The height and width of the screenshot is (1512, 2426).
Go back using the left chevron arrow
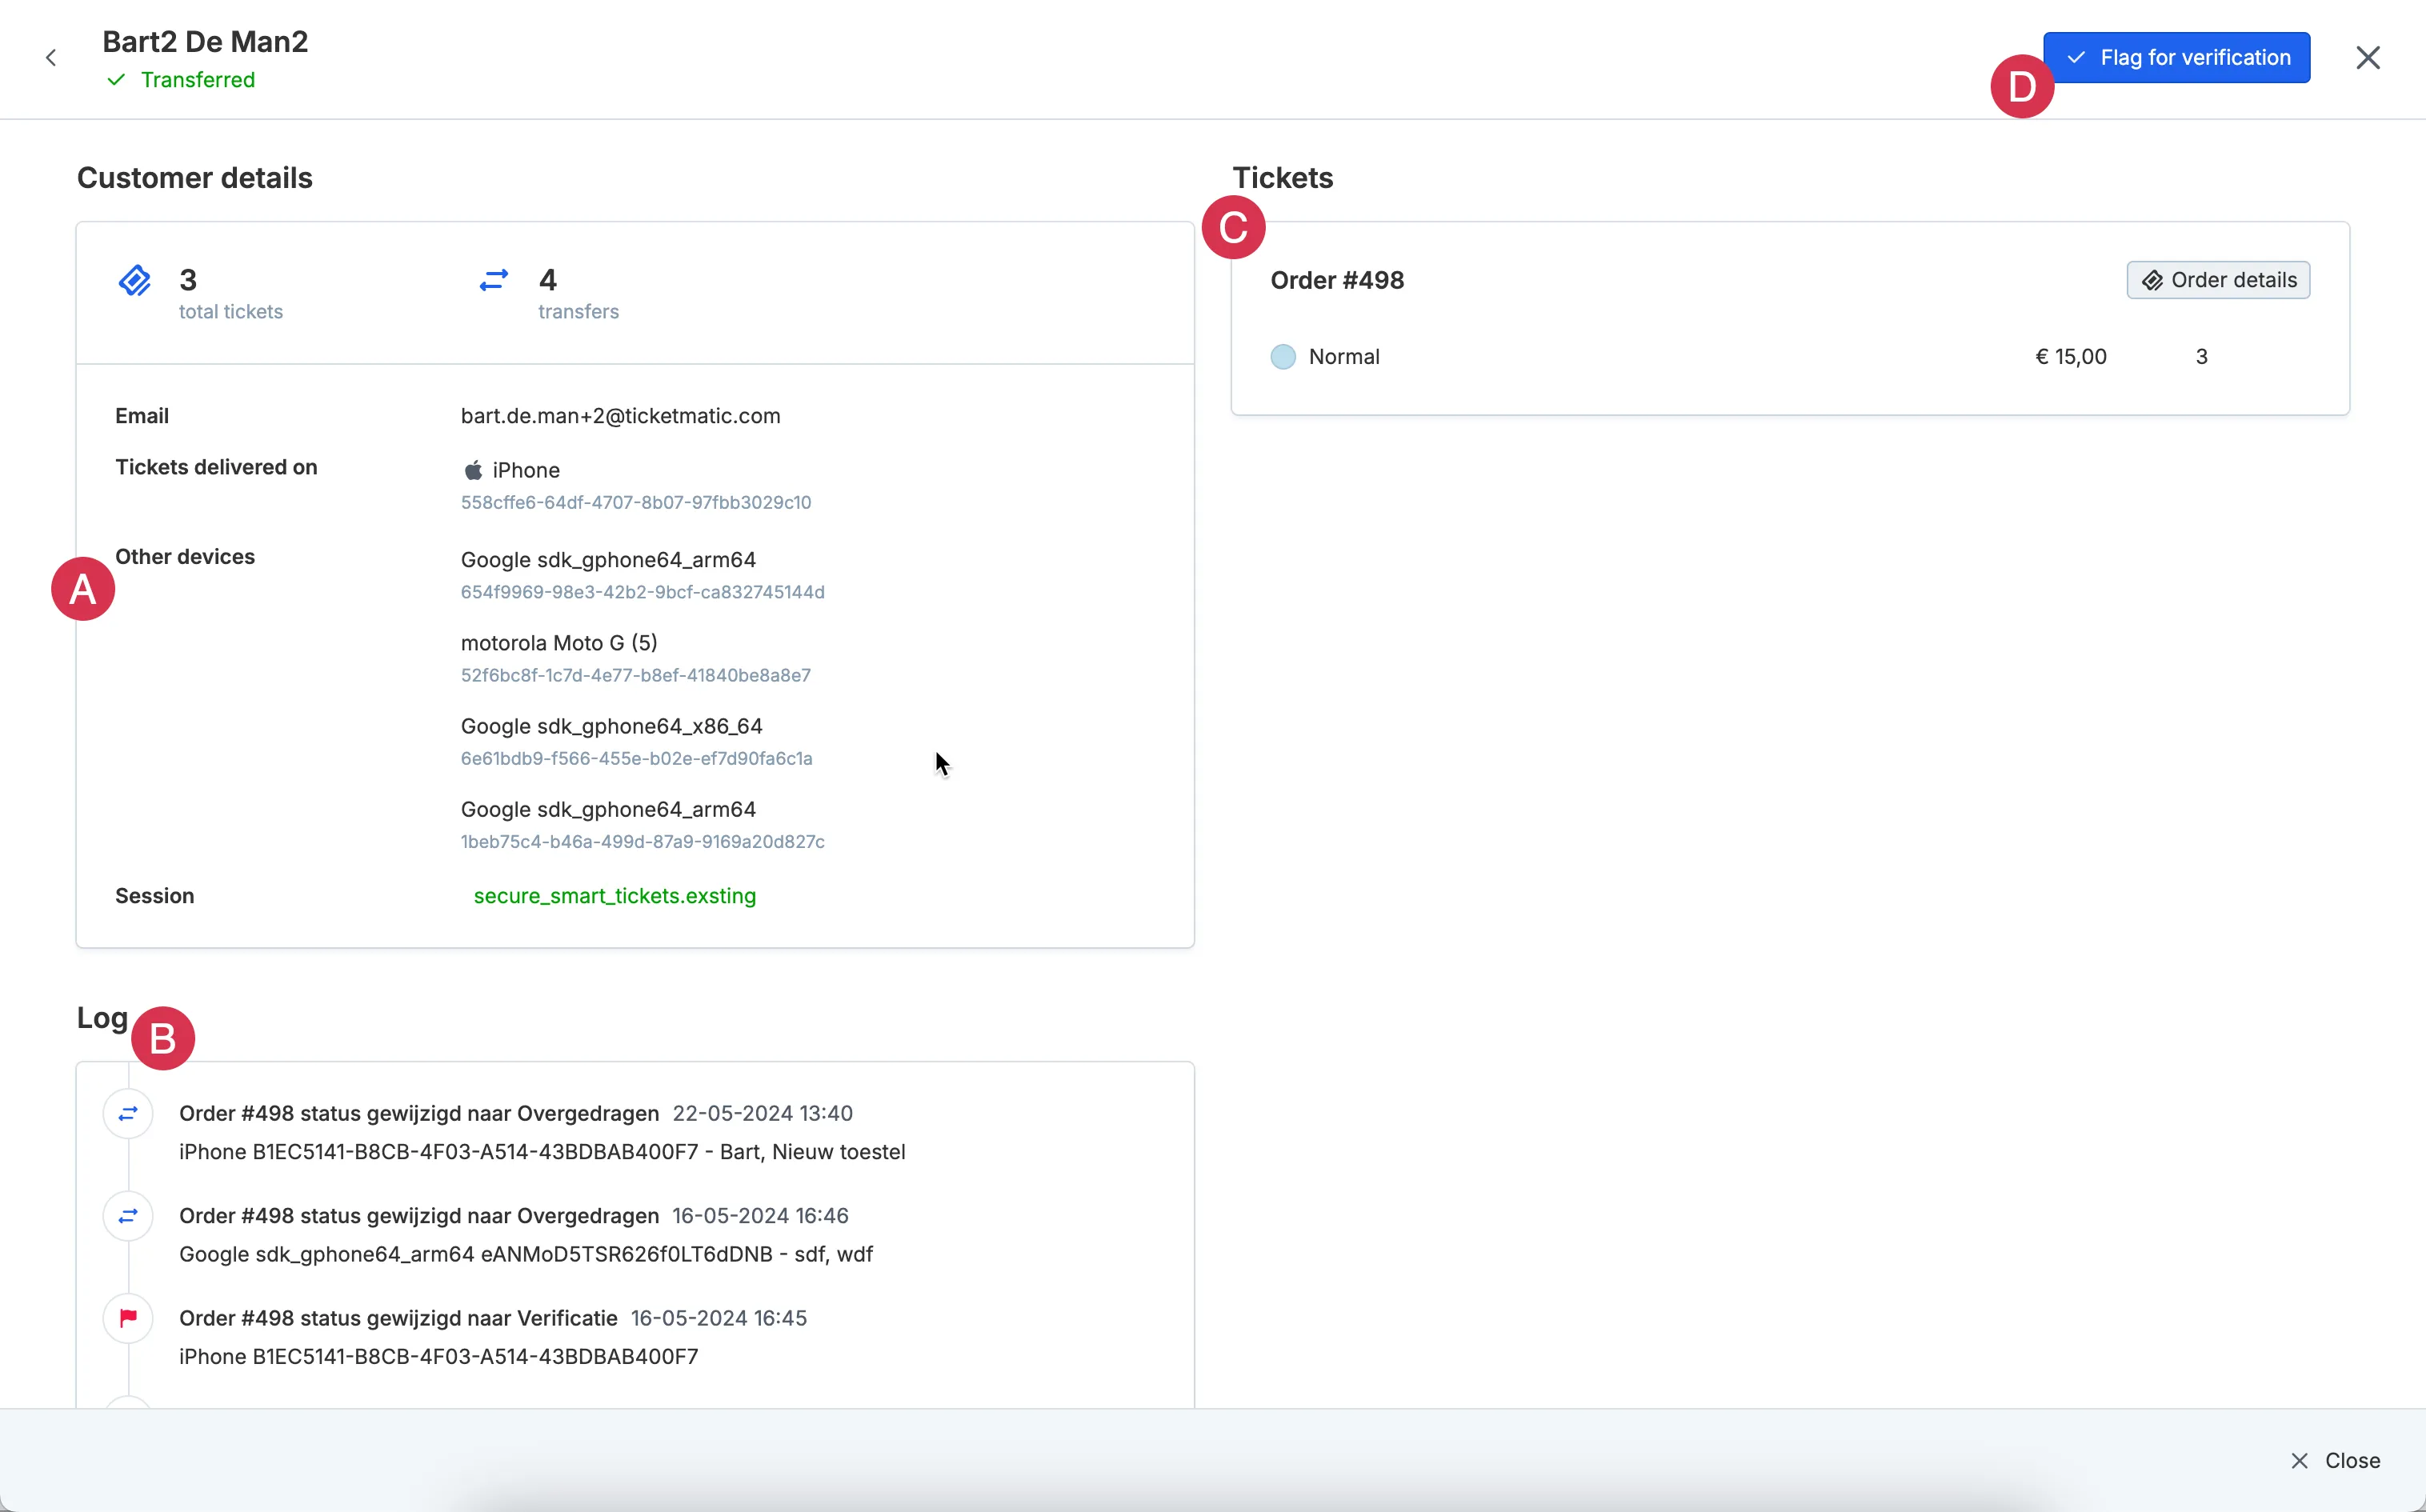(51, 58)
